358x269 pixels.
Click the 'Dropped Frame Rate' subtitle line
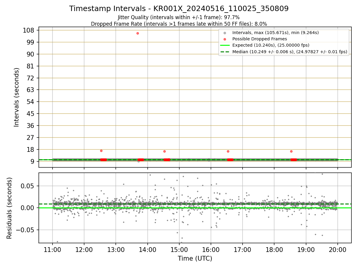(179, 24)
